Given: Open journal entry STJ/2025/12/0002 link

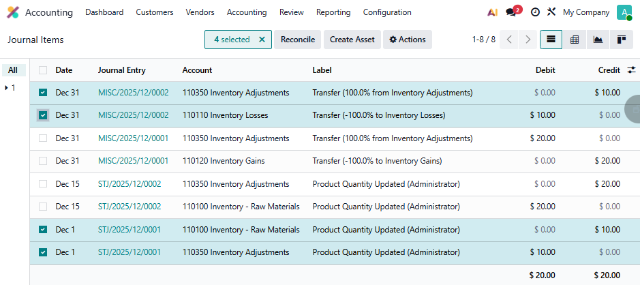Looking at the screenshot, I should pos(129,185).
